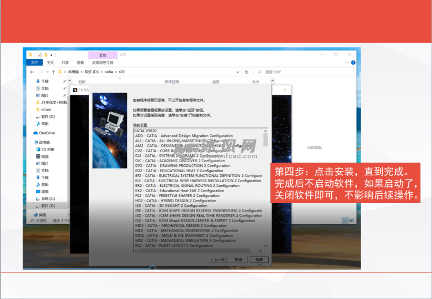Click the help question mark icon
The width and height of the screenshot is (432, 299).
click(353, 63)
